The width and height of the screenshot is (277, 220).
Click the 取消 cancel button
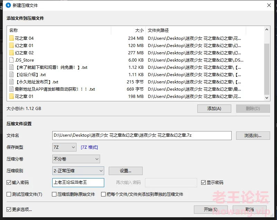[x=249, y=209]
